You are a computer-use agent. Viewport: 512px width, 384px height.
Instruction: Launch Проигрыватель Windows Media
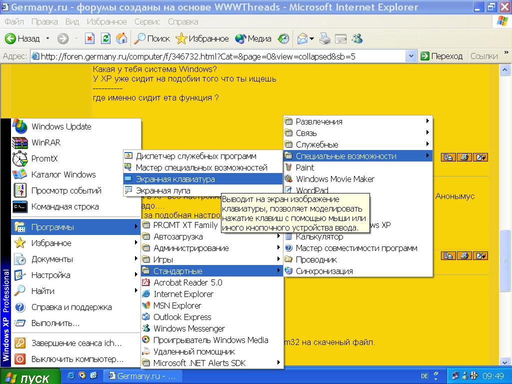click(212, 340)
